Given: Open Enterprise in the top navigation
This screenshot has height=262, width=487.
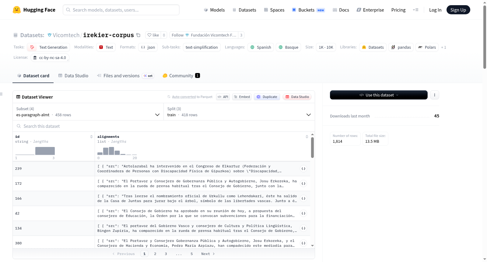Looking at the screenshot, I should [x=370, y=10].
